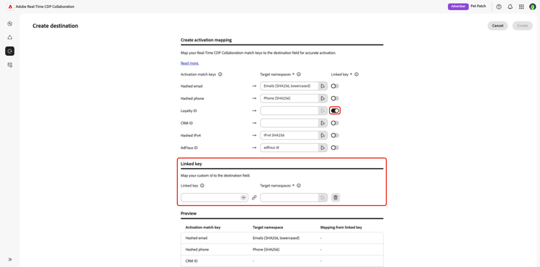The image size is (540, 267).
Task: Open the Linked key dropdown
Action: 215,197
